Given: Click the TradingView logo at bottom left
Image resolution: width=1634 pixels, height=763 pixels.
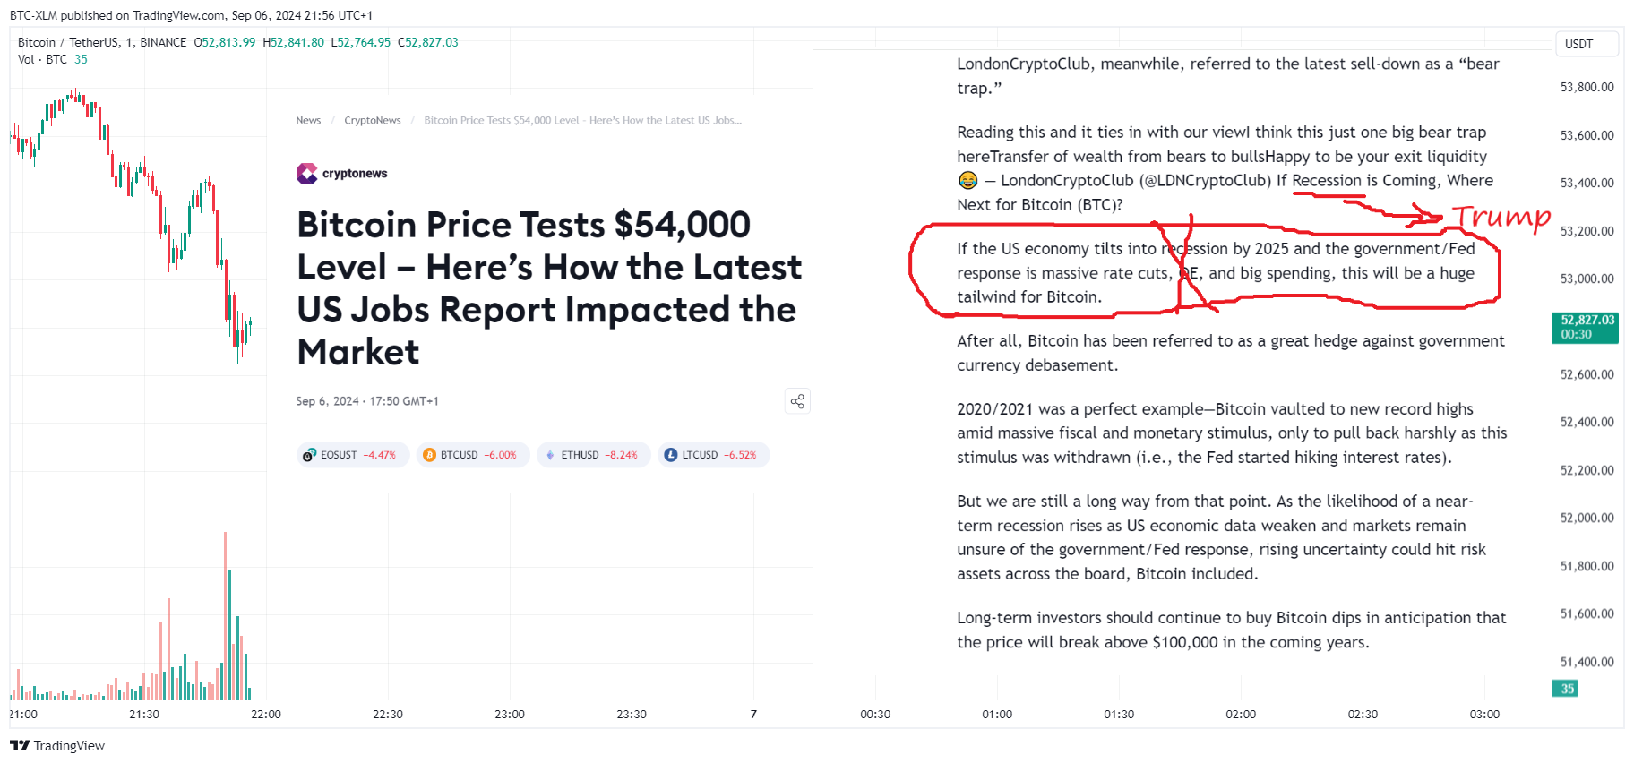Looking at the screenshot, I should point(57,745).
